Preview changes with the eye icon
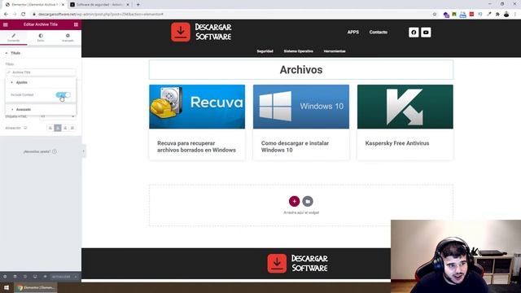 (x=45, y=277)
